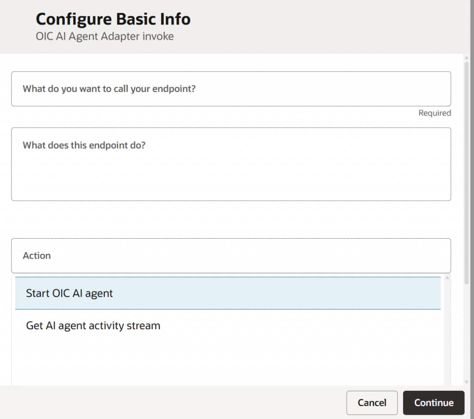
Task: Click the 'OIC AI Agent Adapter invoke' subtitle
Action: [x=105, y=36]
